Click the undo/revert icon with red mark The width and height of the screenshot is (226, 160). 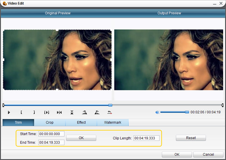click(x=110, y=112)
